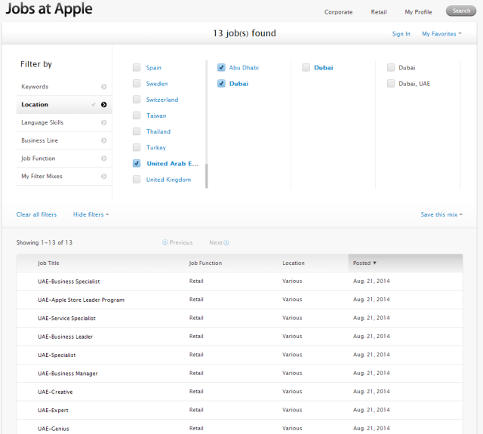
Task: Open the UAE-Specialist job row
Action: (240, 355)
